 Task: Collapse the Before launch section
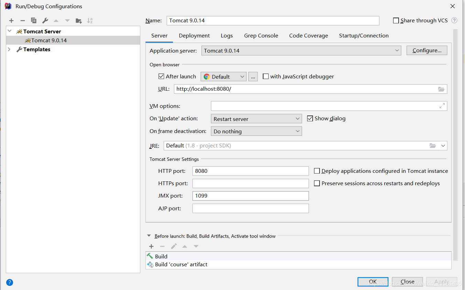pos(149,236)
